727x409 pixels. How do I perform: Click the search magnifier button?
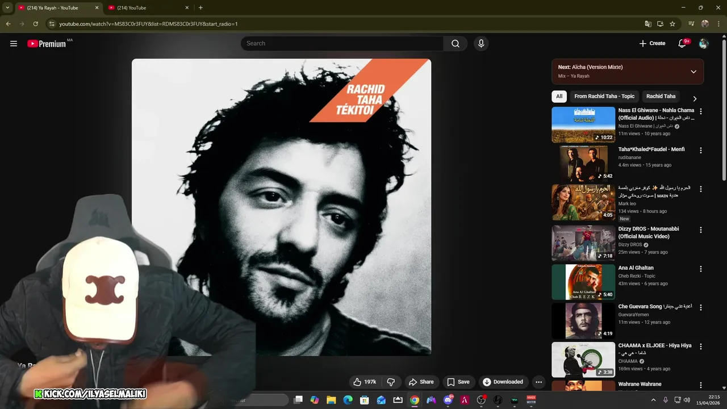coord(456,43)
